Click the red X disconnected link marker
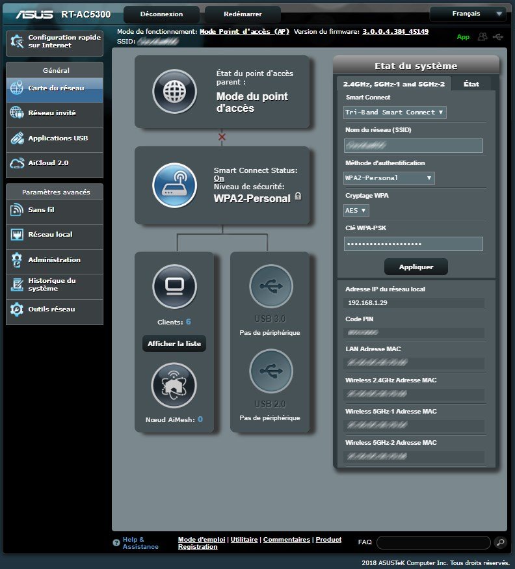Screen dimensions: 515x569 (x=222, y=137)
